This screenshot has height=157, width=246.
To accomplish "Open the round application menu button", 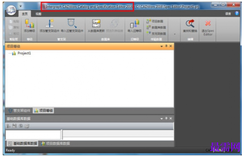I will point(11,10).
